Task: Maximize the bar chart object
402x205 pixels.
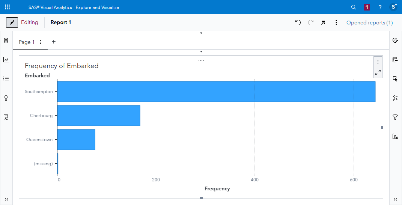Action: point(378,72)
